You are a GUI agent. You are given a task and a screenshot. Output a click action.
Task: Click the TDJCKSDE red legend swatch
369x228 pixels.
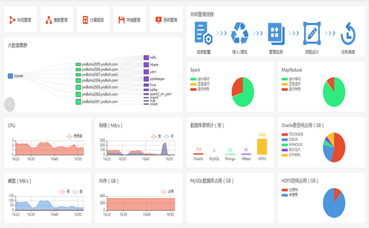tap(285, 135)
